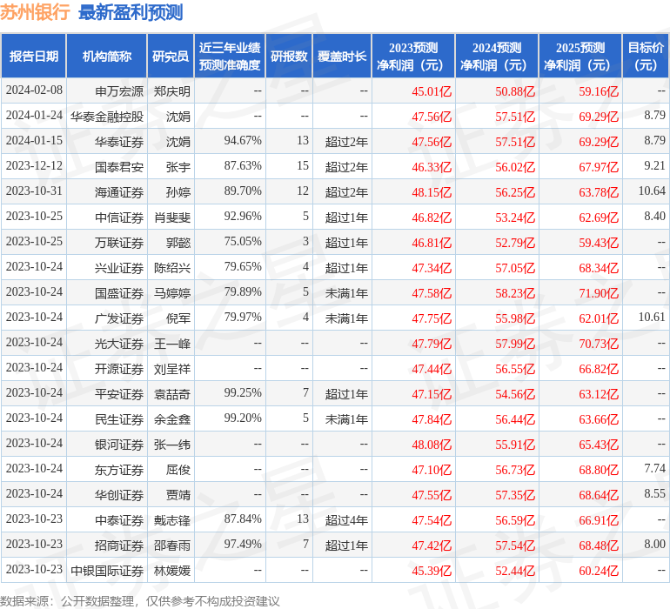The image size is (670, 609).
Task: Click researcher name 林媛媛
Action: [171, 570]
